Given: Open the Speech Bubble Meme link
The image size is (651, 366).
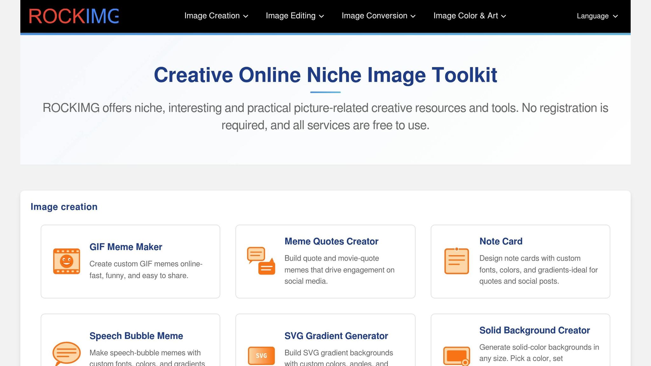Looking at the screenshot, I should [136, 336].
